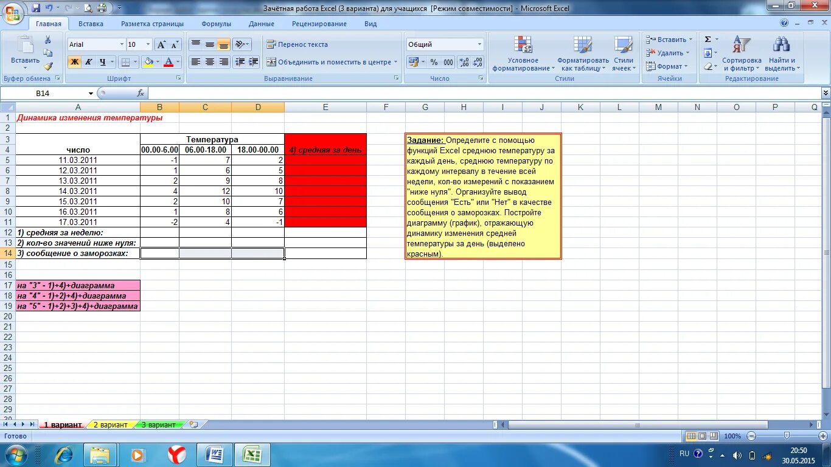
Task: Click Удалить cells button
Action: click(x=667, y=53)
